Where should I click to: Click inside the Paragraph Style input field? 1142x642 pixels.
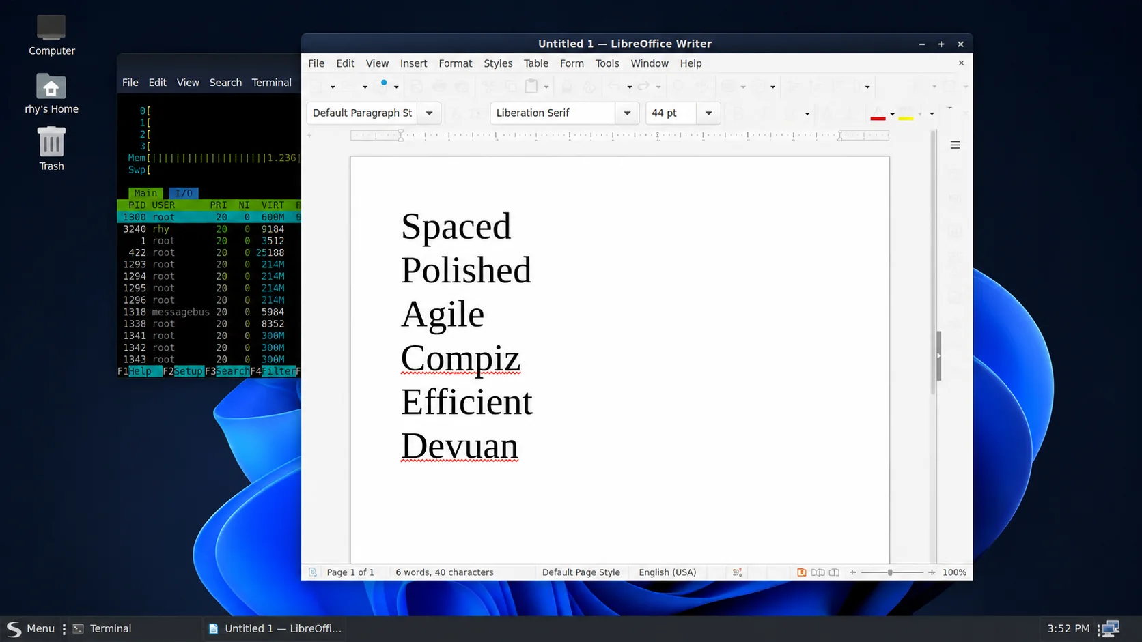(x=363, y=113)
